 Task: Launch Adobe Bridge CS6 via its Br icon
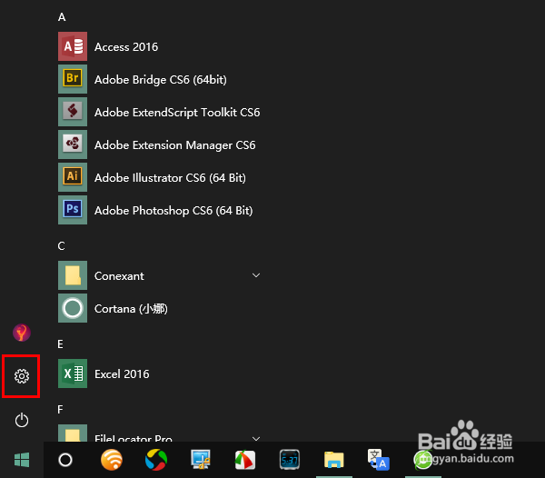click(x=73, y=79)
